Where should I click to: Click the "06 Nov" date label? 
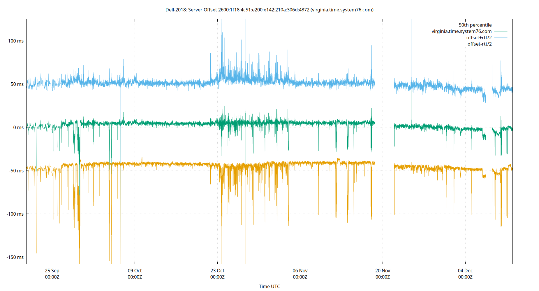pos(300,271)
